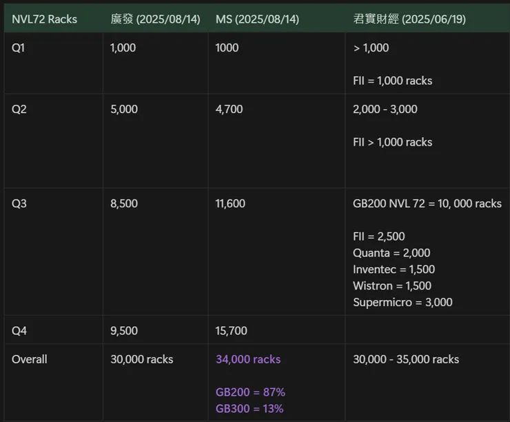Click the '30,000 racks' overall value
The height and width of the screenshot is (422, 510).
[141, 359]
